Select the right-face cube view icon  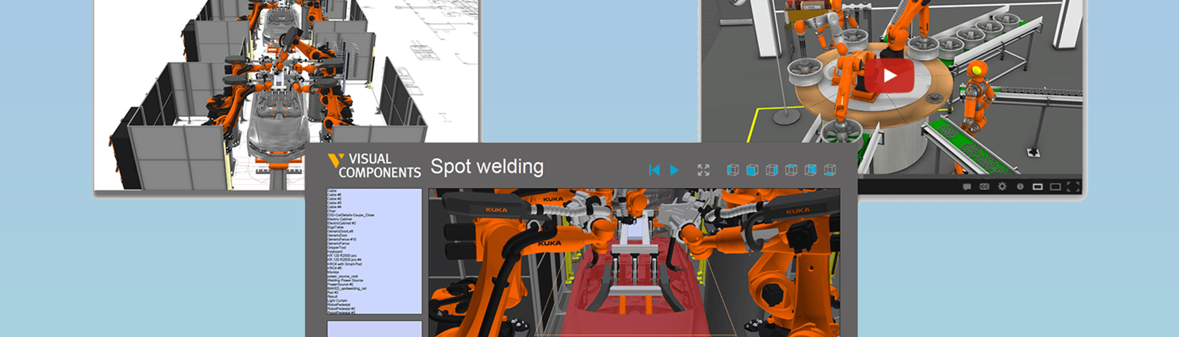click(772, 170)
